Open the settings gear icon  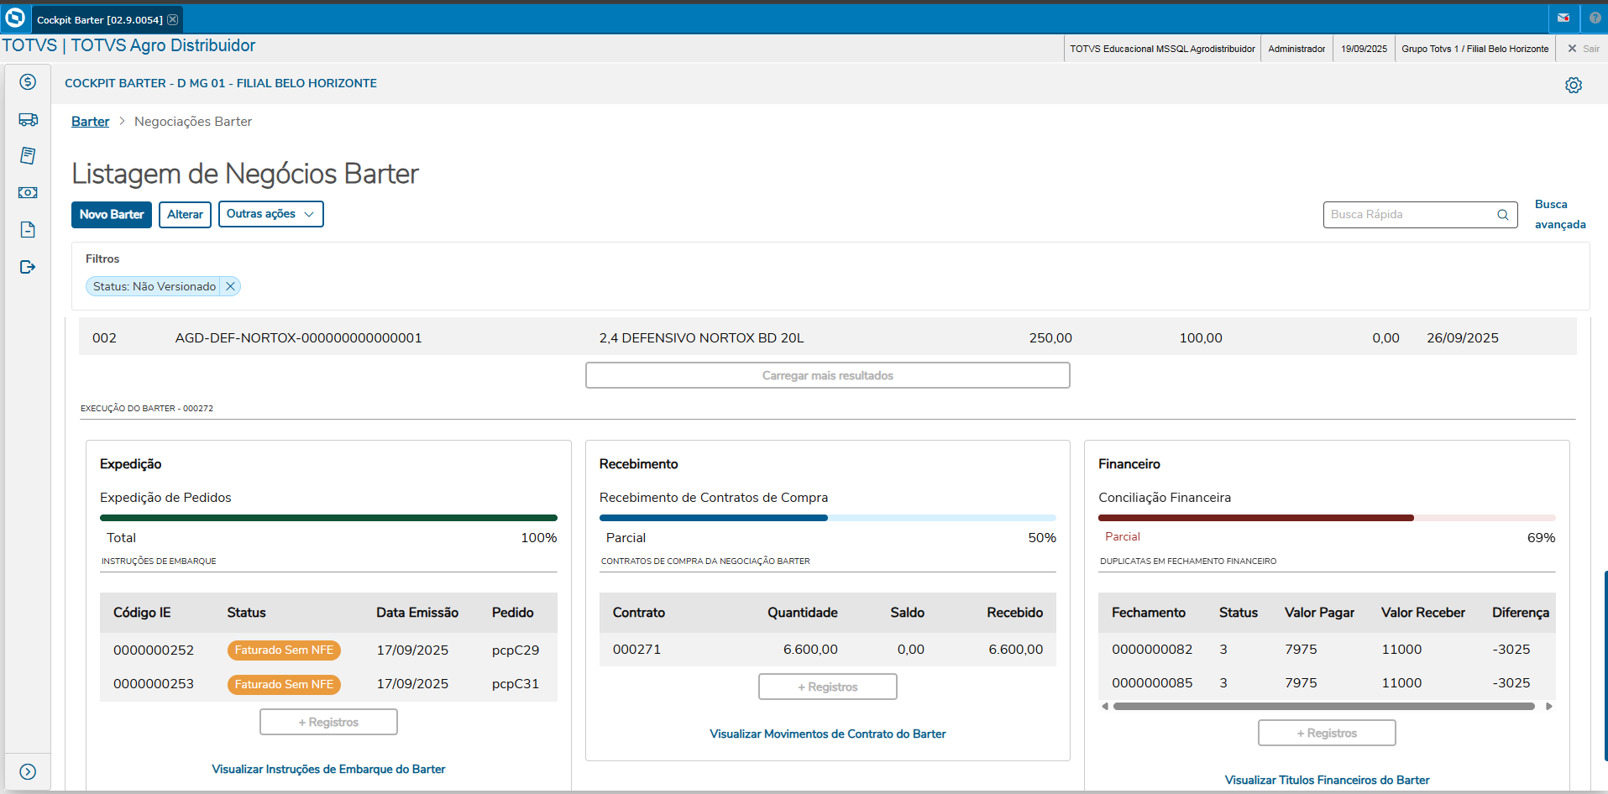pos(1573,85)
